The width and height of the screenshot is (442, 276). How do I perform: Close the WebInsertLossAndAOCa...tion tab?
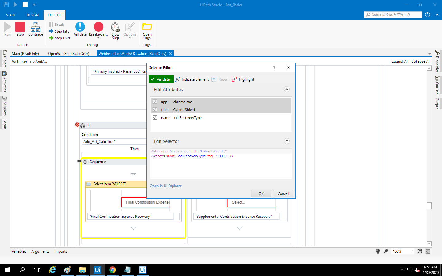pyautogui.click(x=170, y=53)
